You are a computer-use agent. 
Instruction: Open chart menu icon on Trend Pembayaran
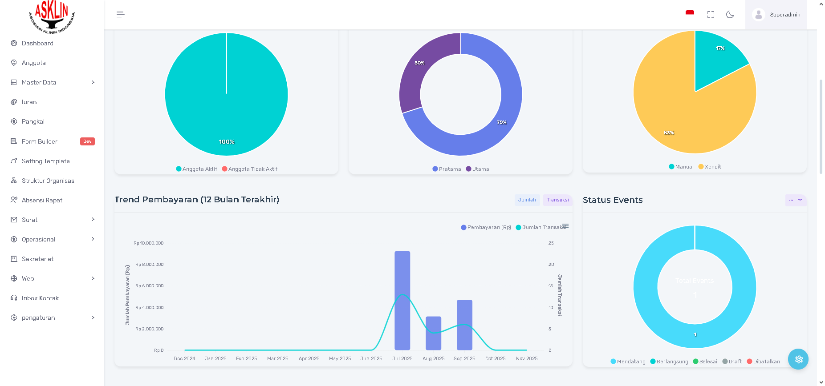pyautogui.click(x=565, y=226)
